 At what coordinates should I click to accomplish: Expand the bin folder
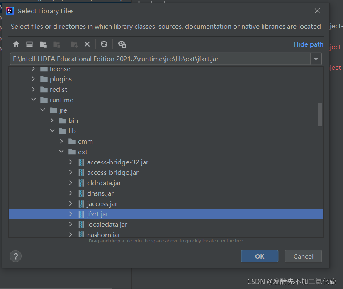[x=52, y=120]
